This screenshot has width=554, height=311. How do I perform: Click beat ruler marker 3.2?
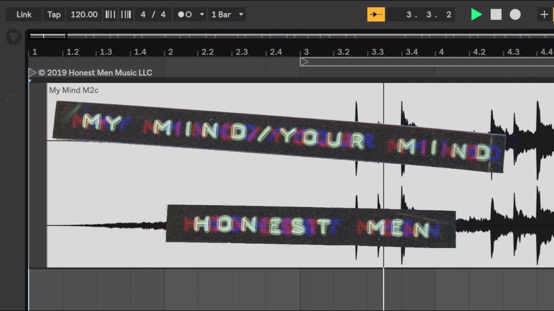(343, 52)
